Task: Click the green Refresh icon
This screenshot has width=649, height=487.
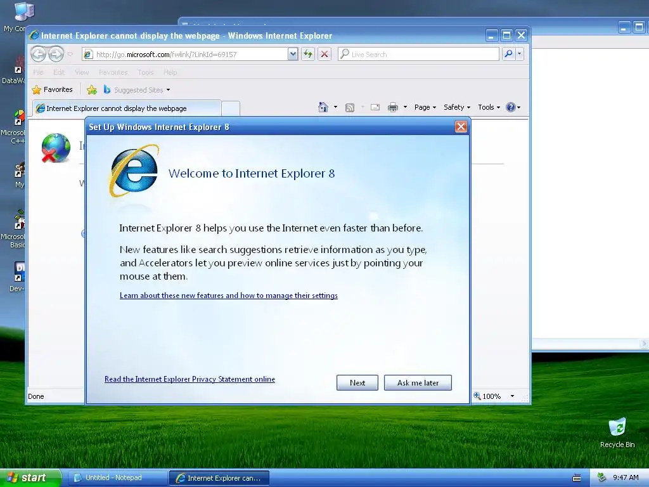Action: (308, 55)
